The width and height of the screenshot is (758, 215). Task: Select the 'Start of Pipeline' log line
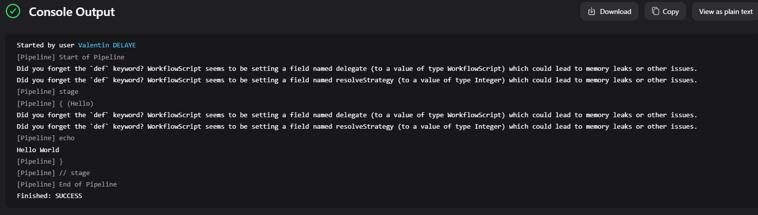(x=70, y=57)
